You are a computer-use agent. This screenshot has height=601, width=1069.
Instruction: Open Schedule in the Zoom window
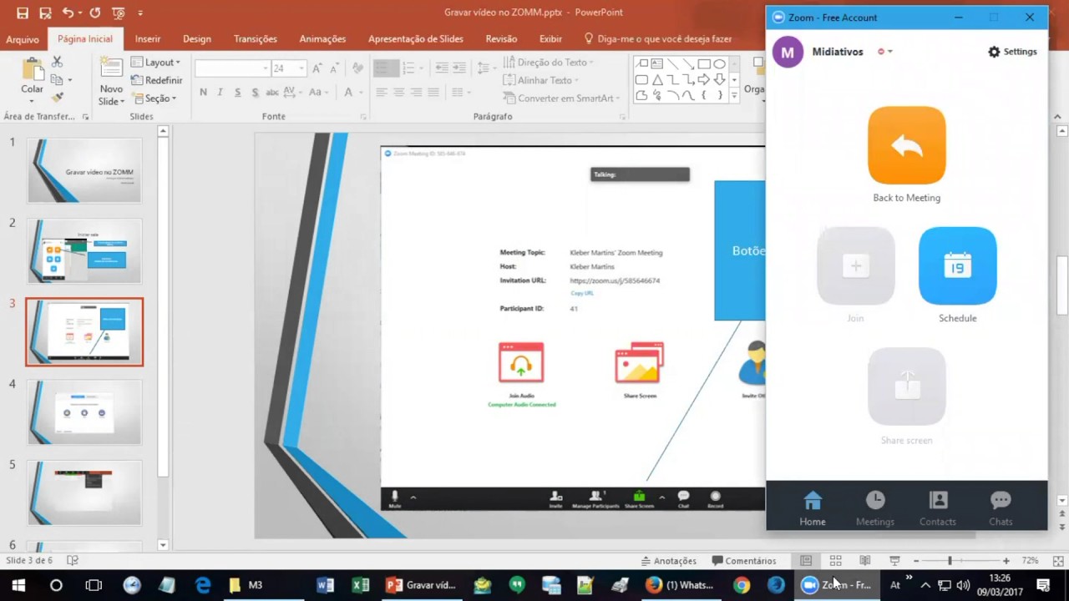coord(957,265)
